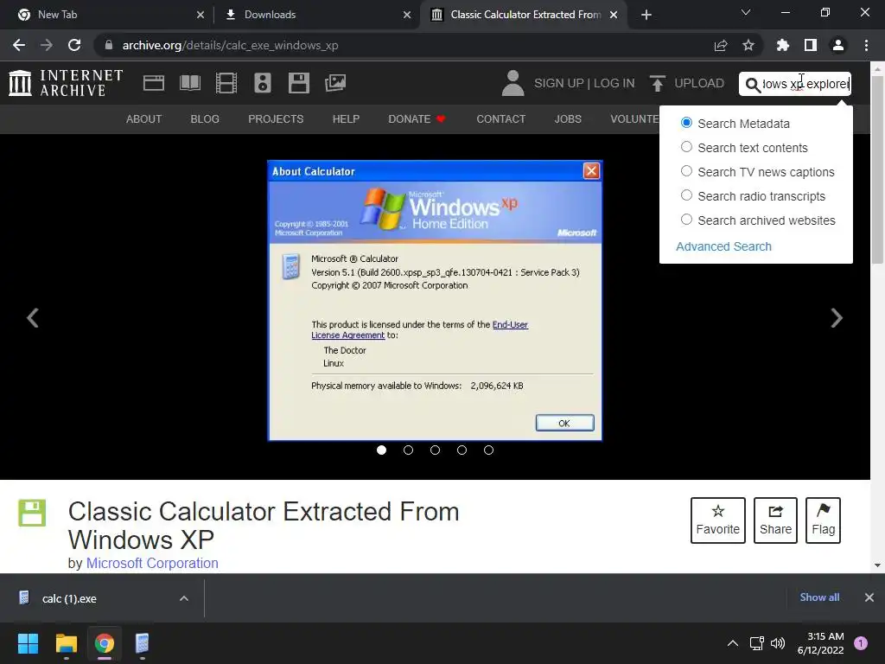
Task: Click the Flag button
Action: pos(823,520)
